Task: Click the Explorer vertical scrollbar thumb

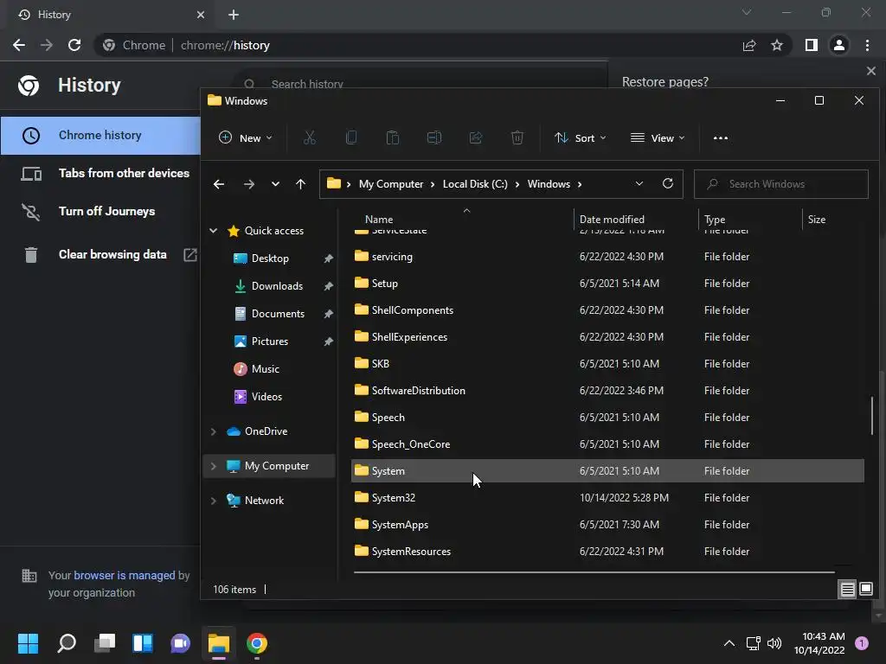Action: pos(872,416)
